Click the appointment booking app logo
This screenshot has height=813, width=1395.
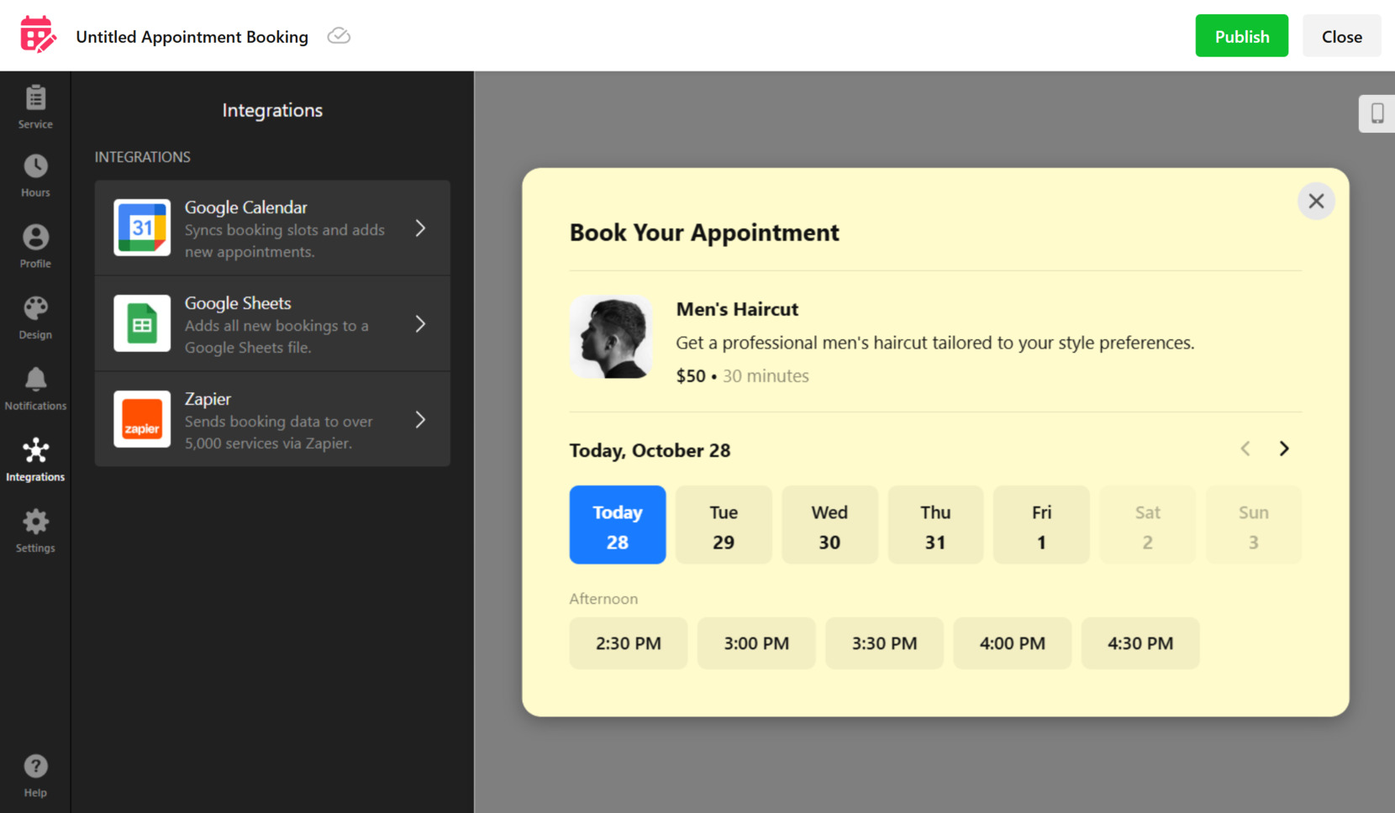point(37,34)
